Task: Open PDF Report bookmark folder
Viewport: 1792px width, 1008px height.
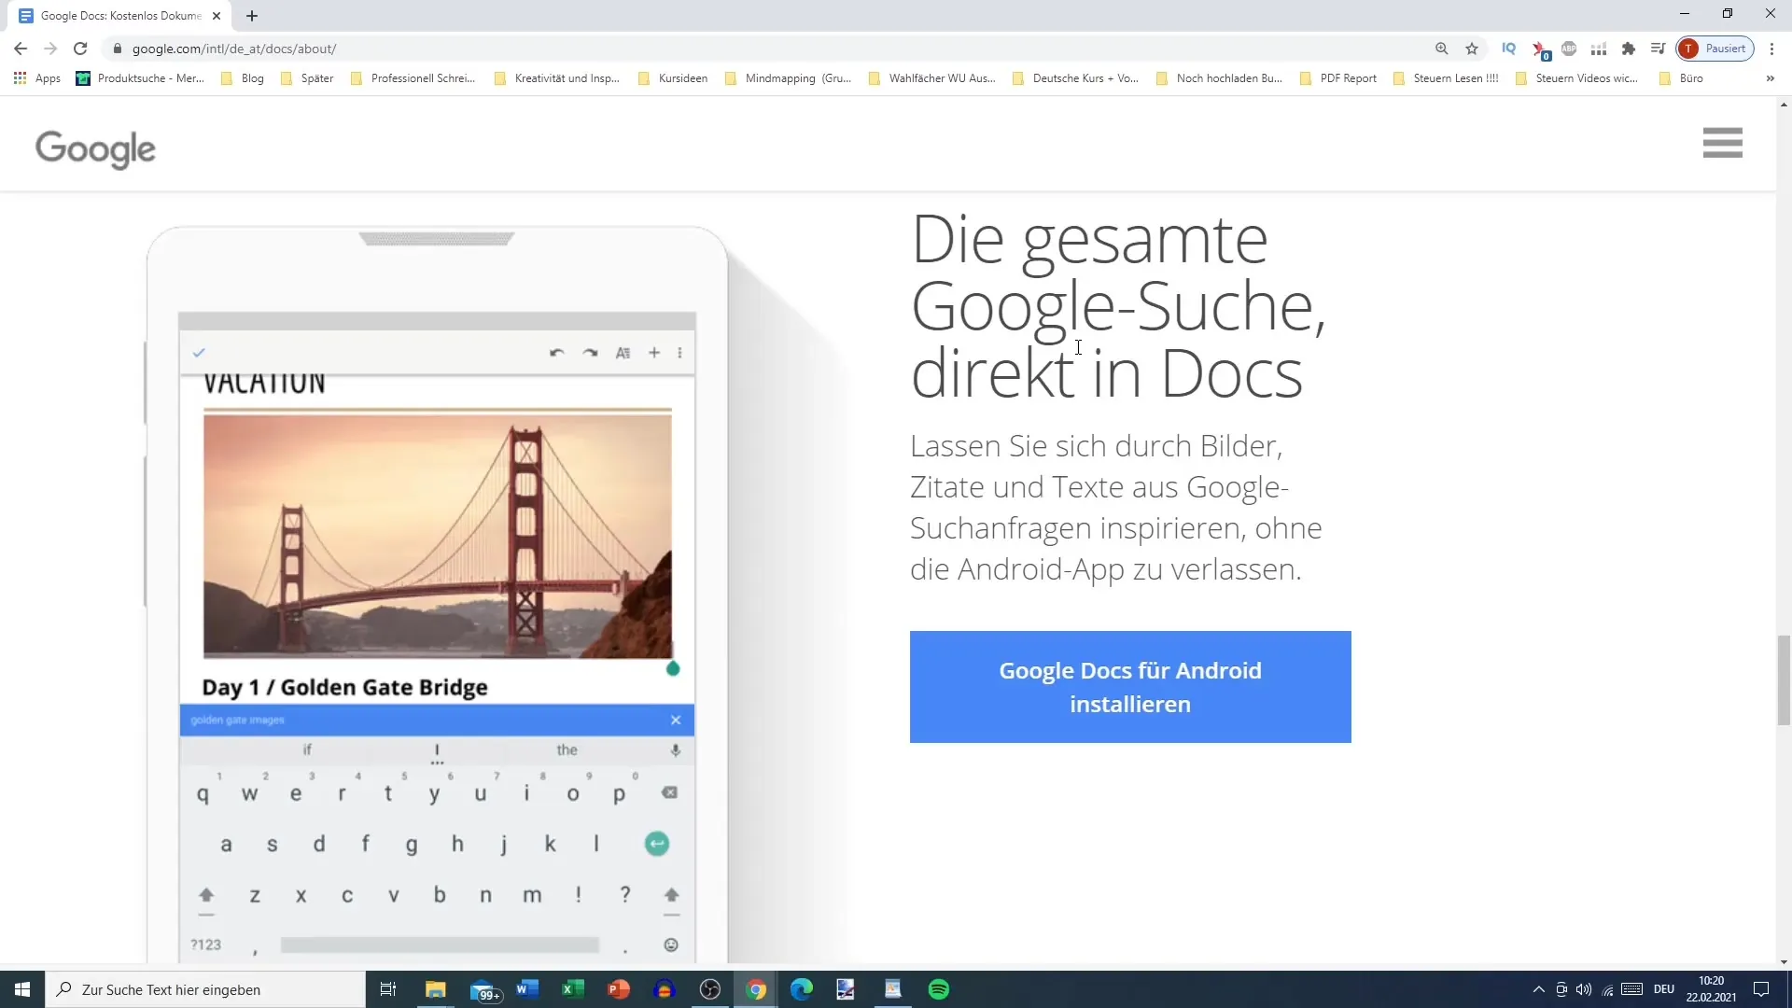Action: click(x=1338, y=78)
